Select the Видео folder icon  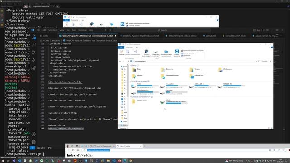pyautogui.click(x=134, y=70)
